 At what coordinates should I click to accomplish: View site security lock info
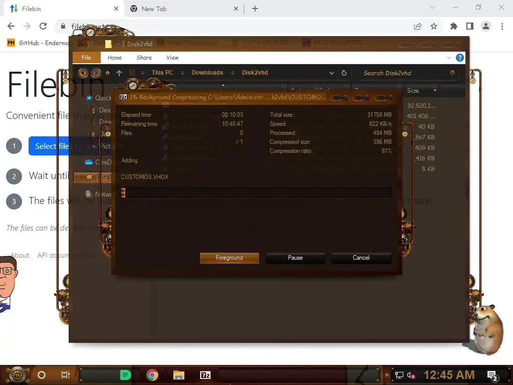[x=63, y=26]
